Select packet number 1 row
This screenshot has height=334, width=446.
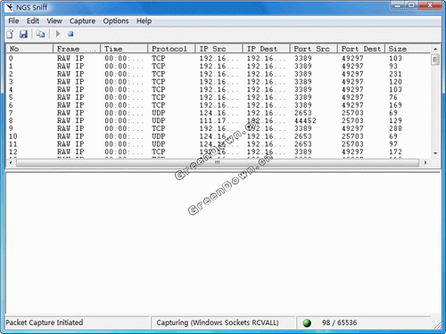tap(219, 66)
